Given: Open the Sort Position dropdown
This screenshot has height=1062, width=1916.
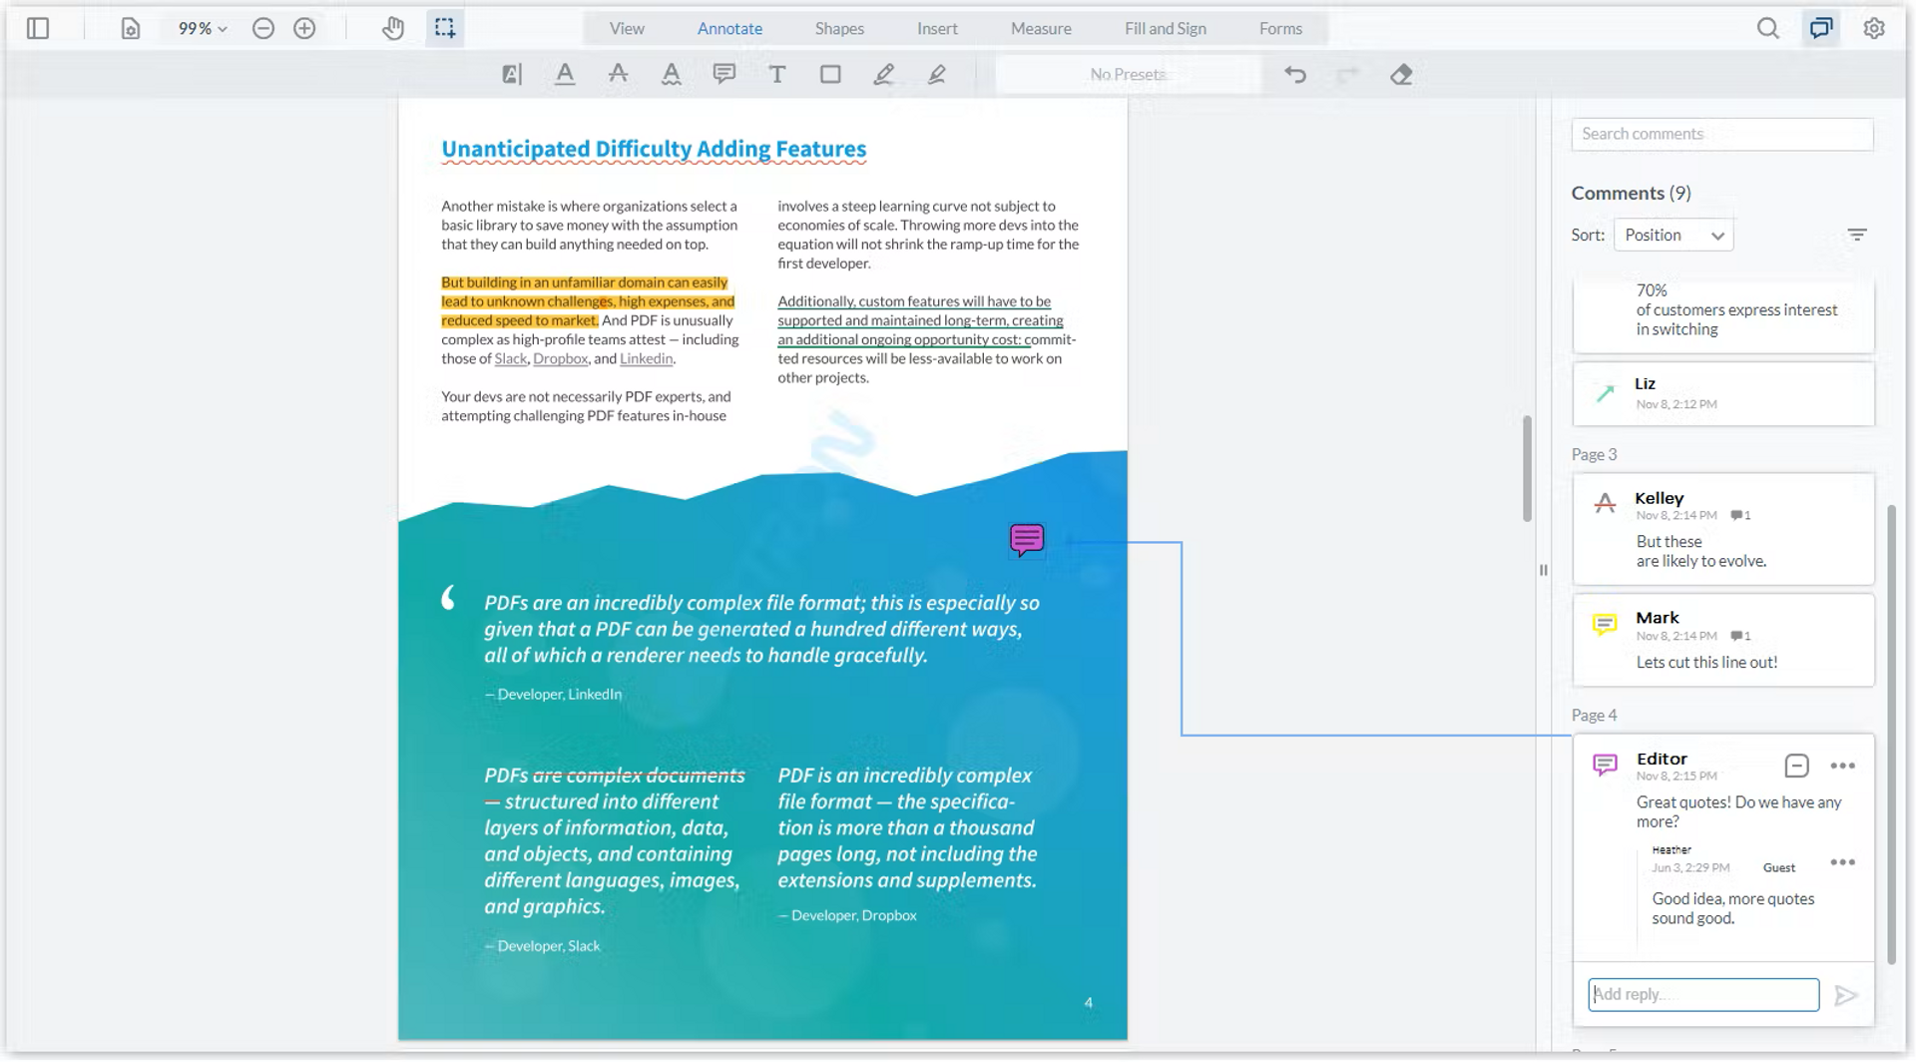Looking at the screenshot, I should click(x=1674, y=236).
